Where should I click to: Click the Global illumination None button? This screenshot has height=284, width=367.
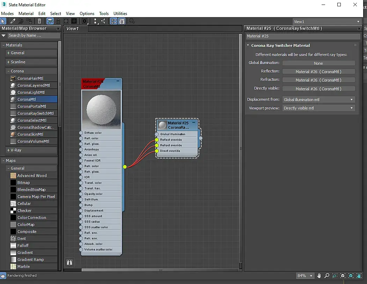(x=318, y=63)
